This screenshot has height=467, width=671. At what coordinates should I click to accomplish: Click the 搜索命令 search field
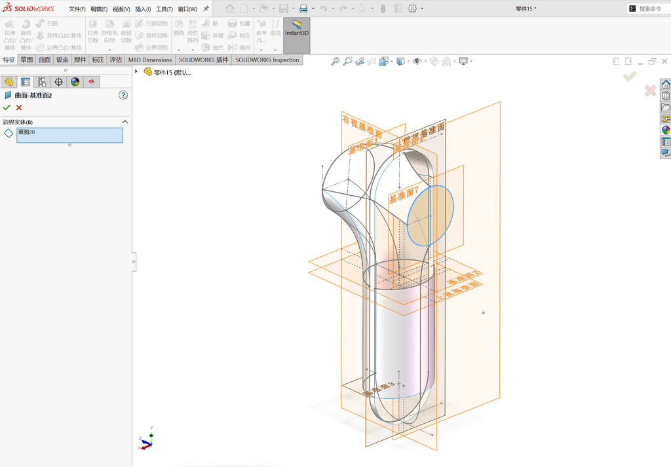tap(649, 9)
